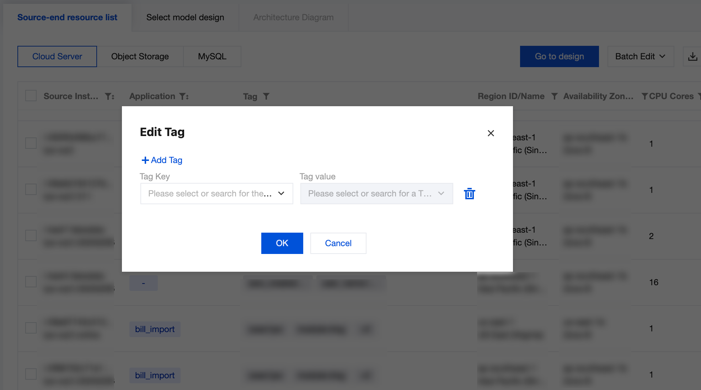The width and height of the screenshot is (701, 390).
Task: Click the plus icon beside Add Tag
Action: [145, 160]
